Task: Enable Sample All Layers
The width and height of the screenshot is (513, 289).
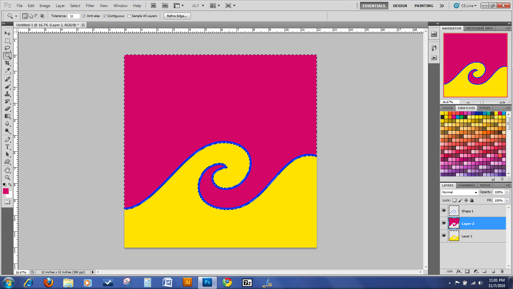Action: click(x=129, y=16)
